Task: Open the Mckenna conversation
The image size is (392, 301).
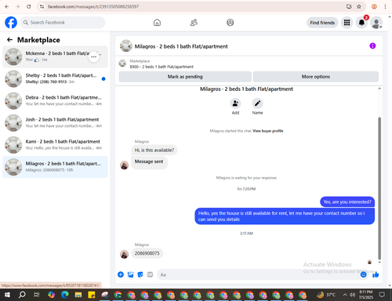Action: pyautogui.click(x=55, y=56)
